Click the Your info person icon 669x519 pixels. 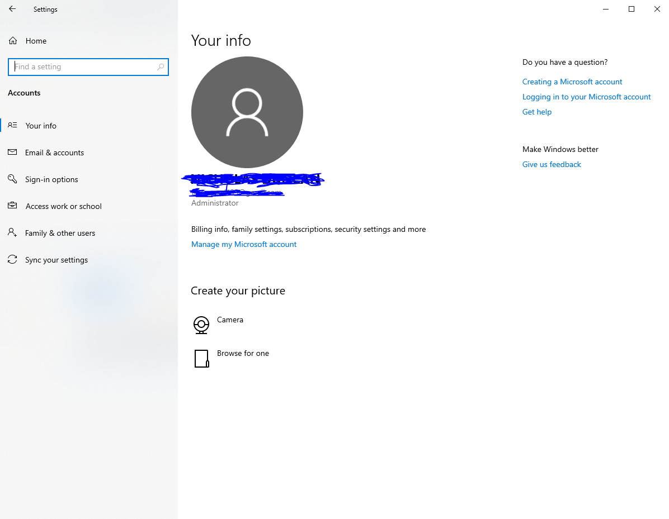[x=12, y=126]
